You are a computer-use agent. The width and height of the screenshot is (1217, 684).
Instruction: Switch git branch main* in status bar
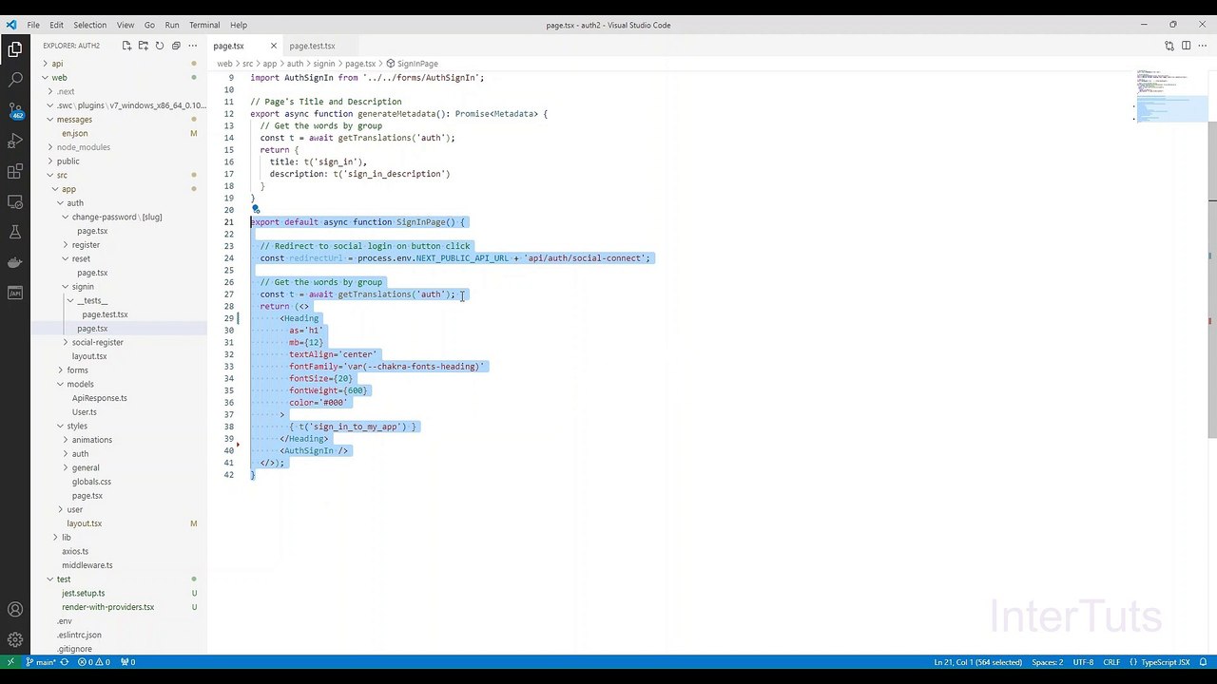pyautogui.click(x=41, y=662)
